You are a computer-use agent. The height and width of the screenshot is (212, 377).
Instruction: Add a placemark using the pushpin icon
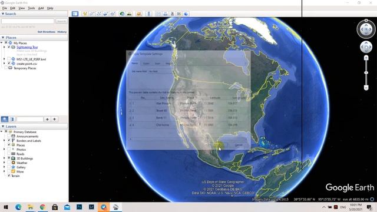point(85,14)
